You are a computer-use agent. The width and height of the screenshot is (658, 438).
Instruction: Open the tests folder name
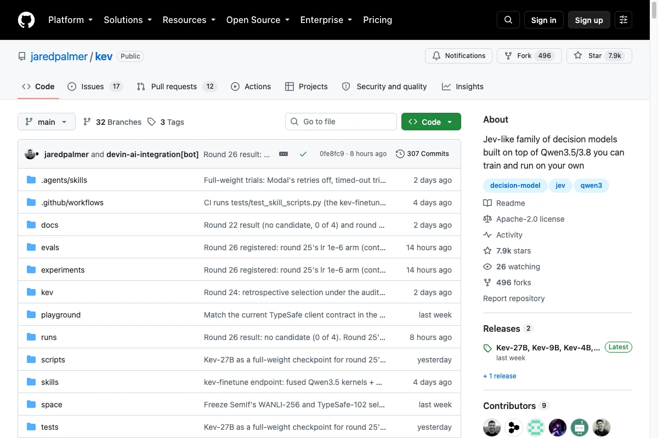[x=50, y=427]
